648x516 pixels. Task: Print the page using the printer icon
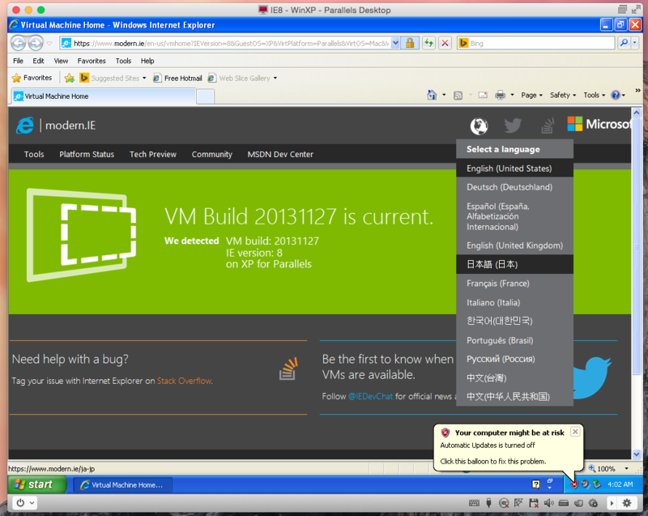500,96
